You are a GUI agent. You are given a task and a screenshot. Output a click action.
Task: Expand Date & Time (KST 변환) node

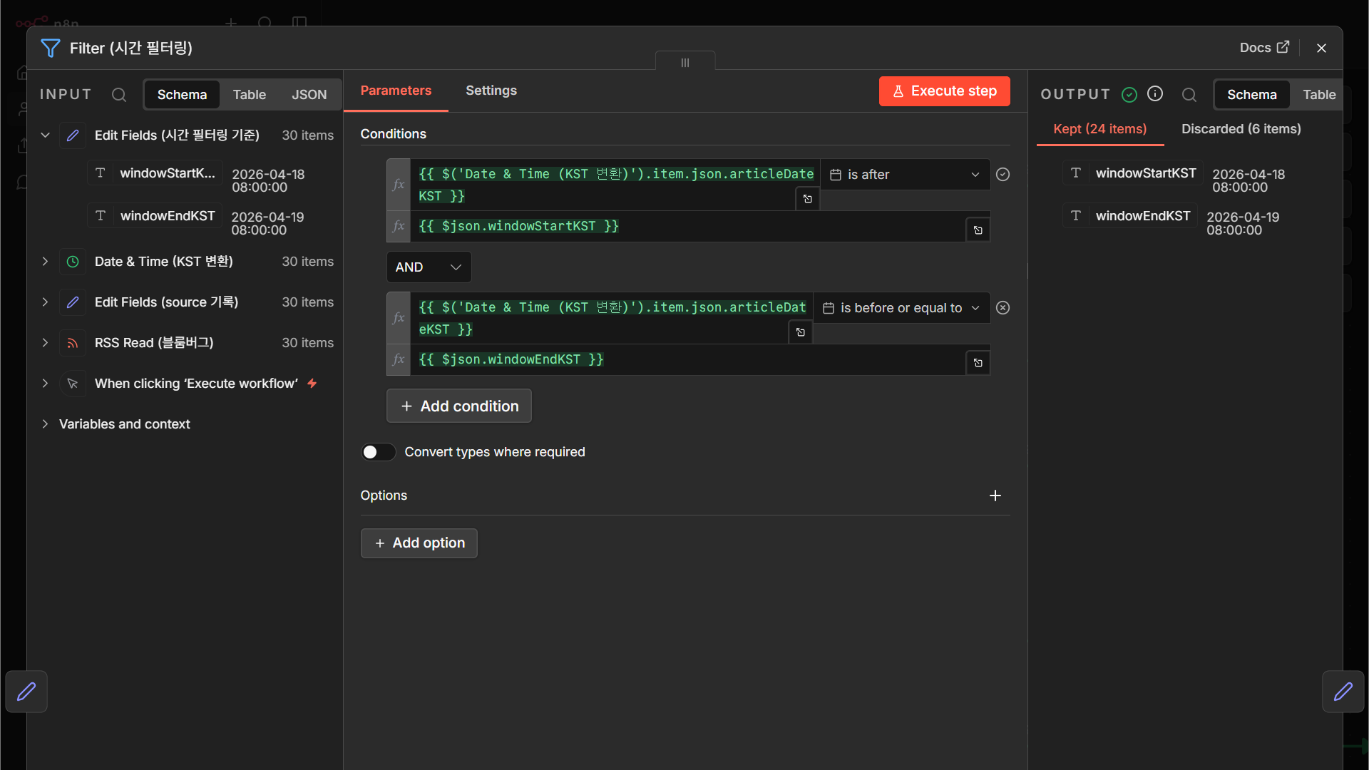[45, 262]
